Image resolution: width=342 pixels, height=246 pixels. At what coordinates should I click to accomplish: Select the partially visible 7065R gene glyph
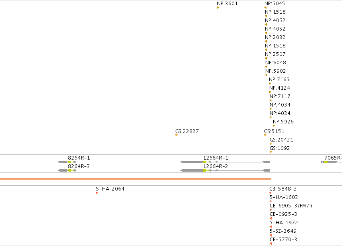tap(332, 162)
